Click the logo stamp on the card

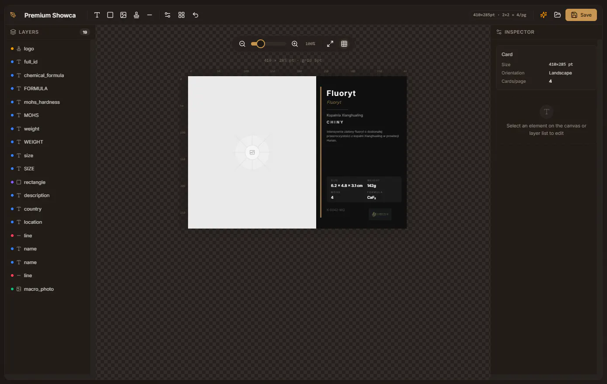pyautogui.click(x=380, y=214)
